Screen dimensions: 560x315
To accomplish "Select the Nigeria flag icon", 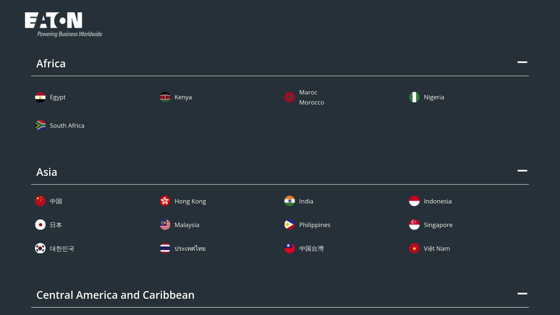I will point(414,97).
